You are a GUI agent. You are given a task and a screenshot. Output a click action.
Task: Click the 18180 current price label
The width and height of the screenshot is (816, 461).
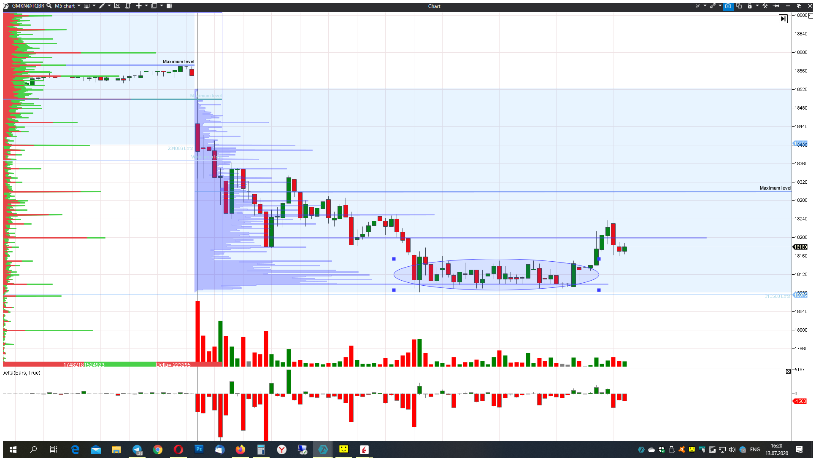(800, 247)
